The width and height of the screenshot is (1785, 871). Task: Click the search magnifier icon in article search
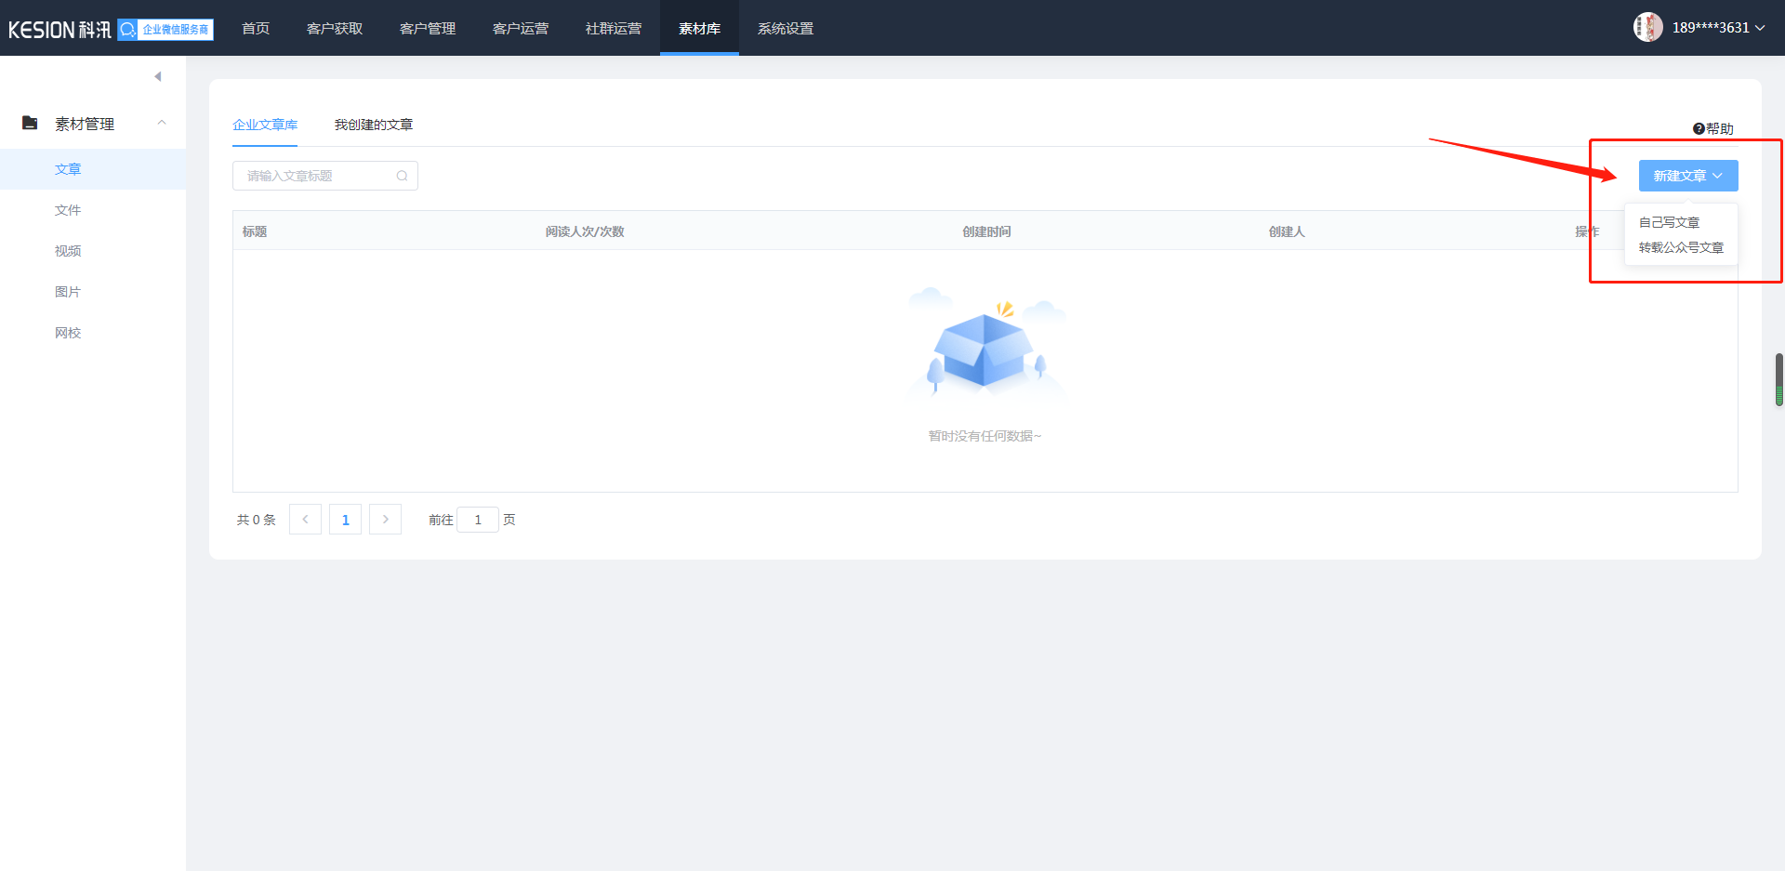[x=402, y=176]
